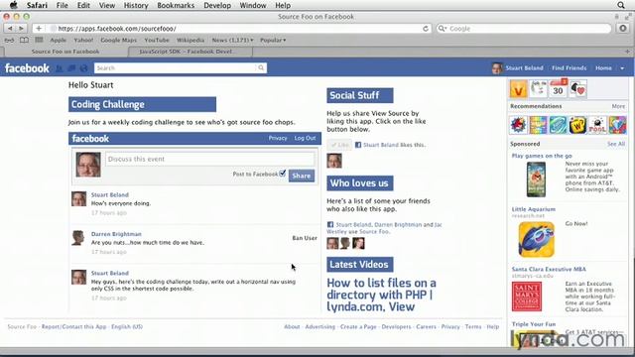The height and width of the screenshot is (357, 635).
Task: Open Facebook account dropdown arrow
Action: pos(622,68)
